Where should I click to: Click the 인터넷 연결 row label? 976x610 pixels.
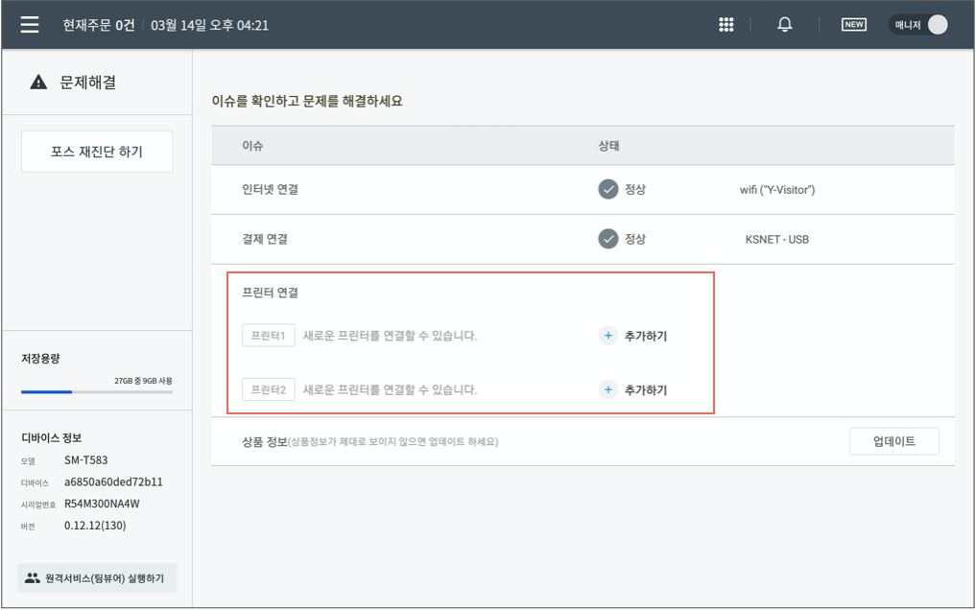pos(270,189)
